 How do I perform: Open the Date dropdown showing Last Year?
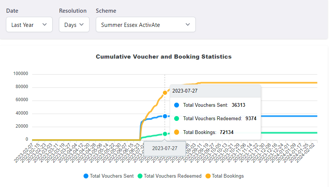[29, 25]
